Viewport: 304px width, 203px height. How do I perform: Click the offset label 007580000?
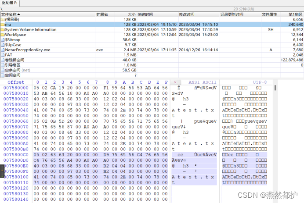coord(16,88)
